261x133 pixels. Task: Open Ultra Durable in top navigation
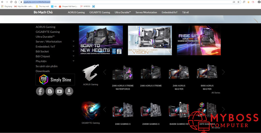[123, 12]
